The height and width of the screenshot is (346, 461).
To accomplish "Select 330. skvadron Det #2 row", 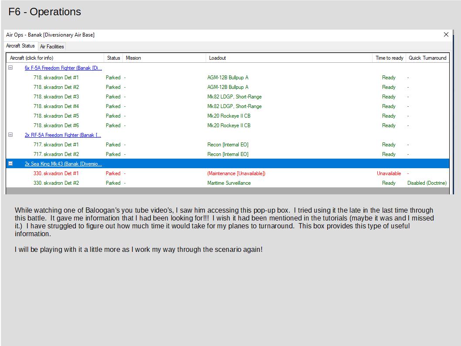I will pyautogui.click(x=227, y=183).
